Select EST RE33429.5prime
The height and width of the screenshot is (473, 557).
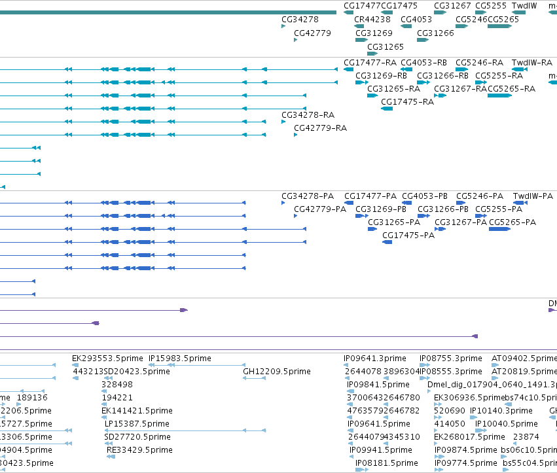coord(139,450)
